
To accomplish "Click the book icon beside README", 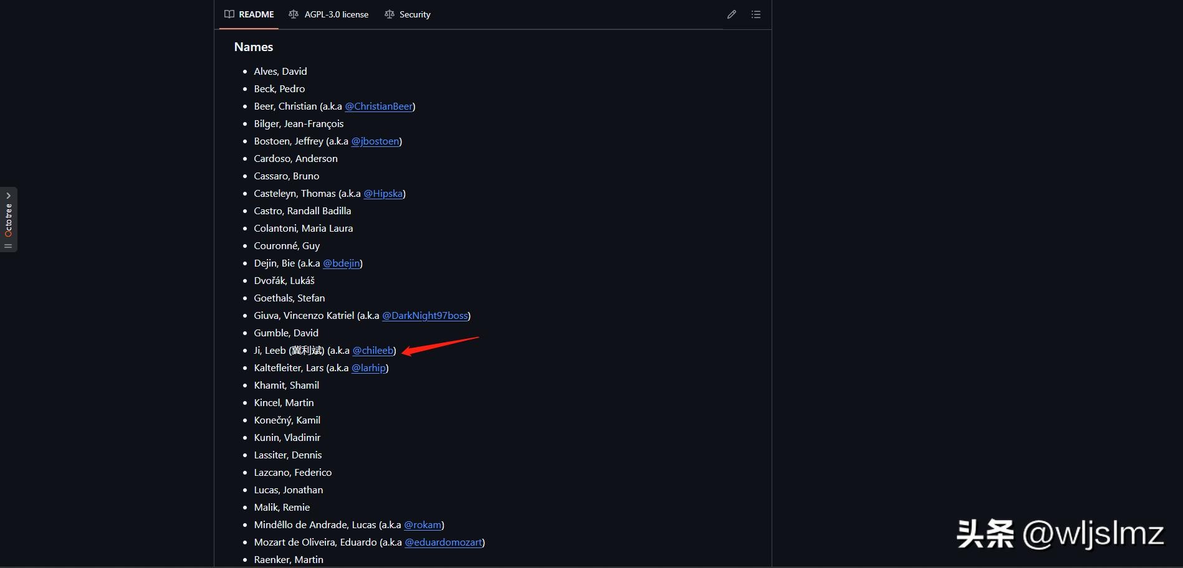I will (x=229, y=14).
